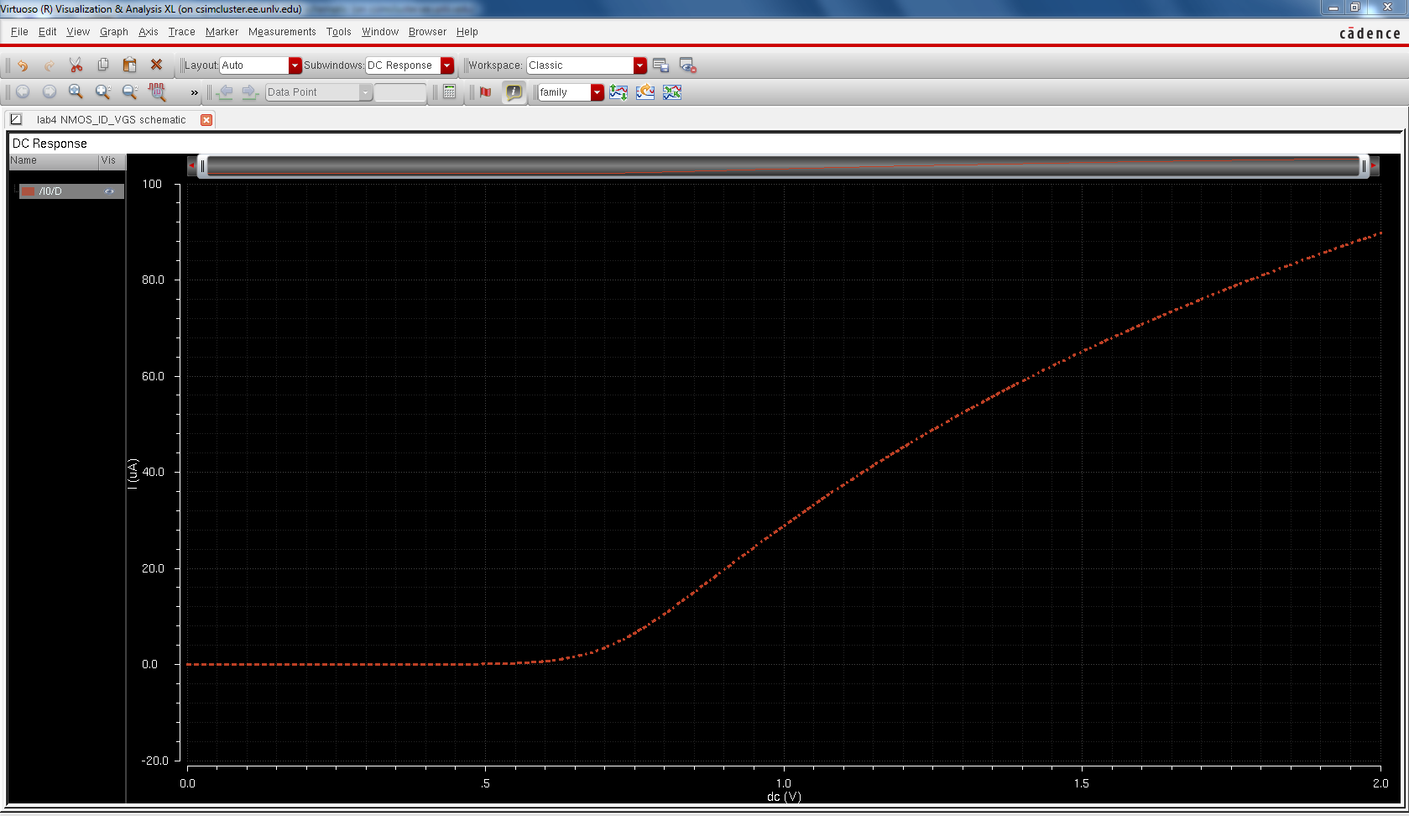Open the family dropdown arrow

597,92
